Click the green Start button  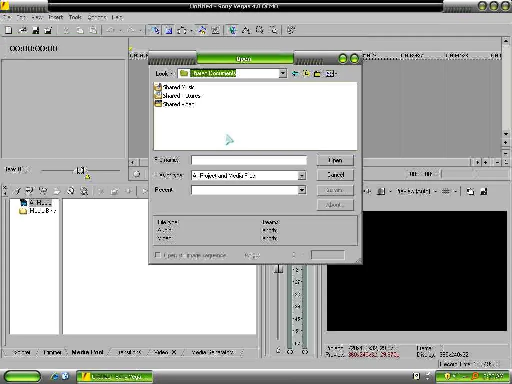click(x=22, y=377)
